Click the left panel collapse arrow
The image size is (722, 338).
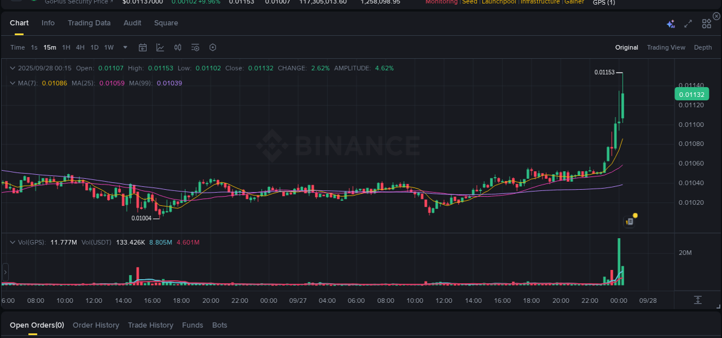coord(5,271)
